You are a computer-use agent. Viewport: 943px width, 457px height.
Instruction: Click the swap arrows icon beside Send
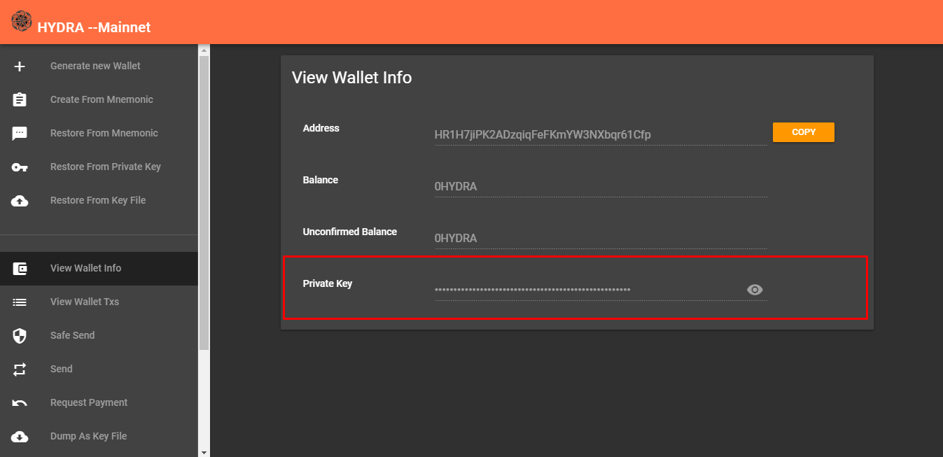click(20, 370)
